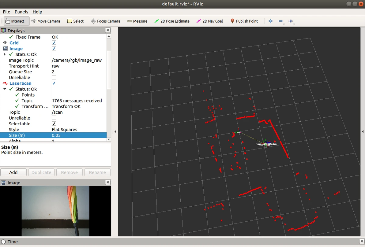The width and height of the screenshot is (365, 247).
Task: Activate the Publish Point tool
Action: point(244,21)
